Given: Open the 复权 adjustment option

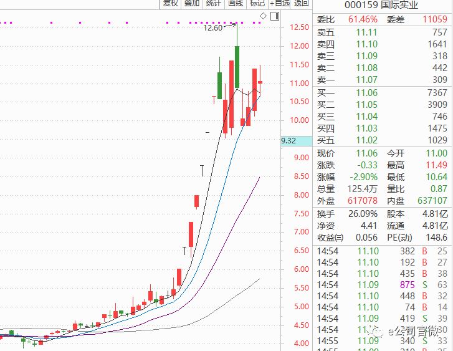Looking at the screenshot, I should coord(171,4).
